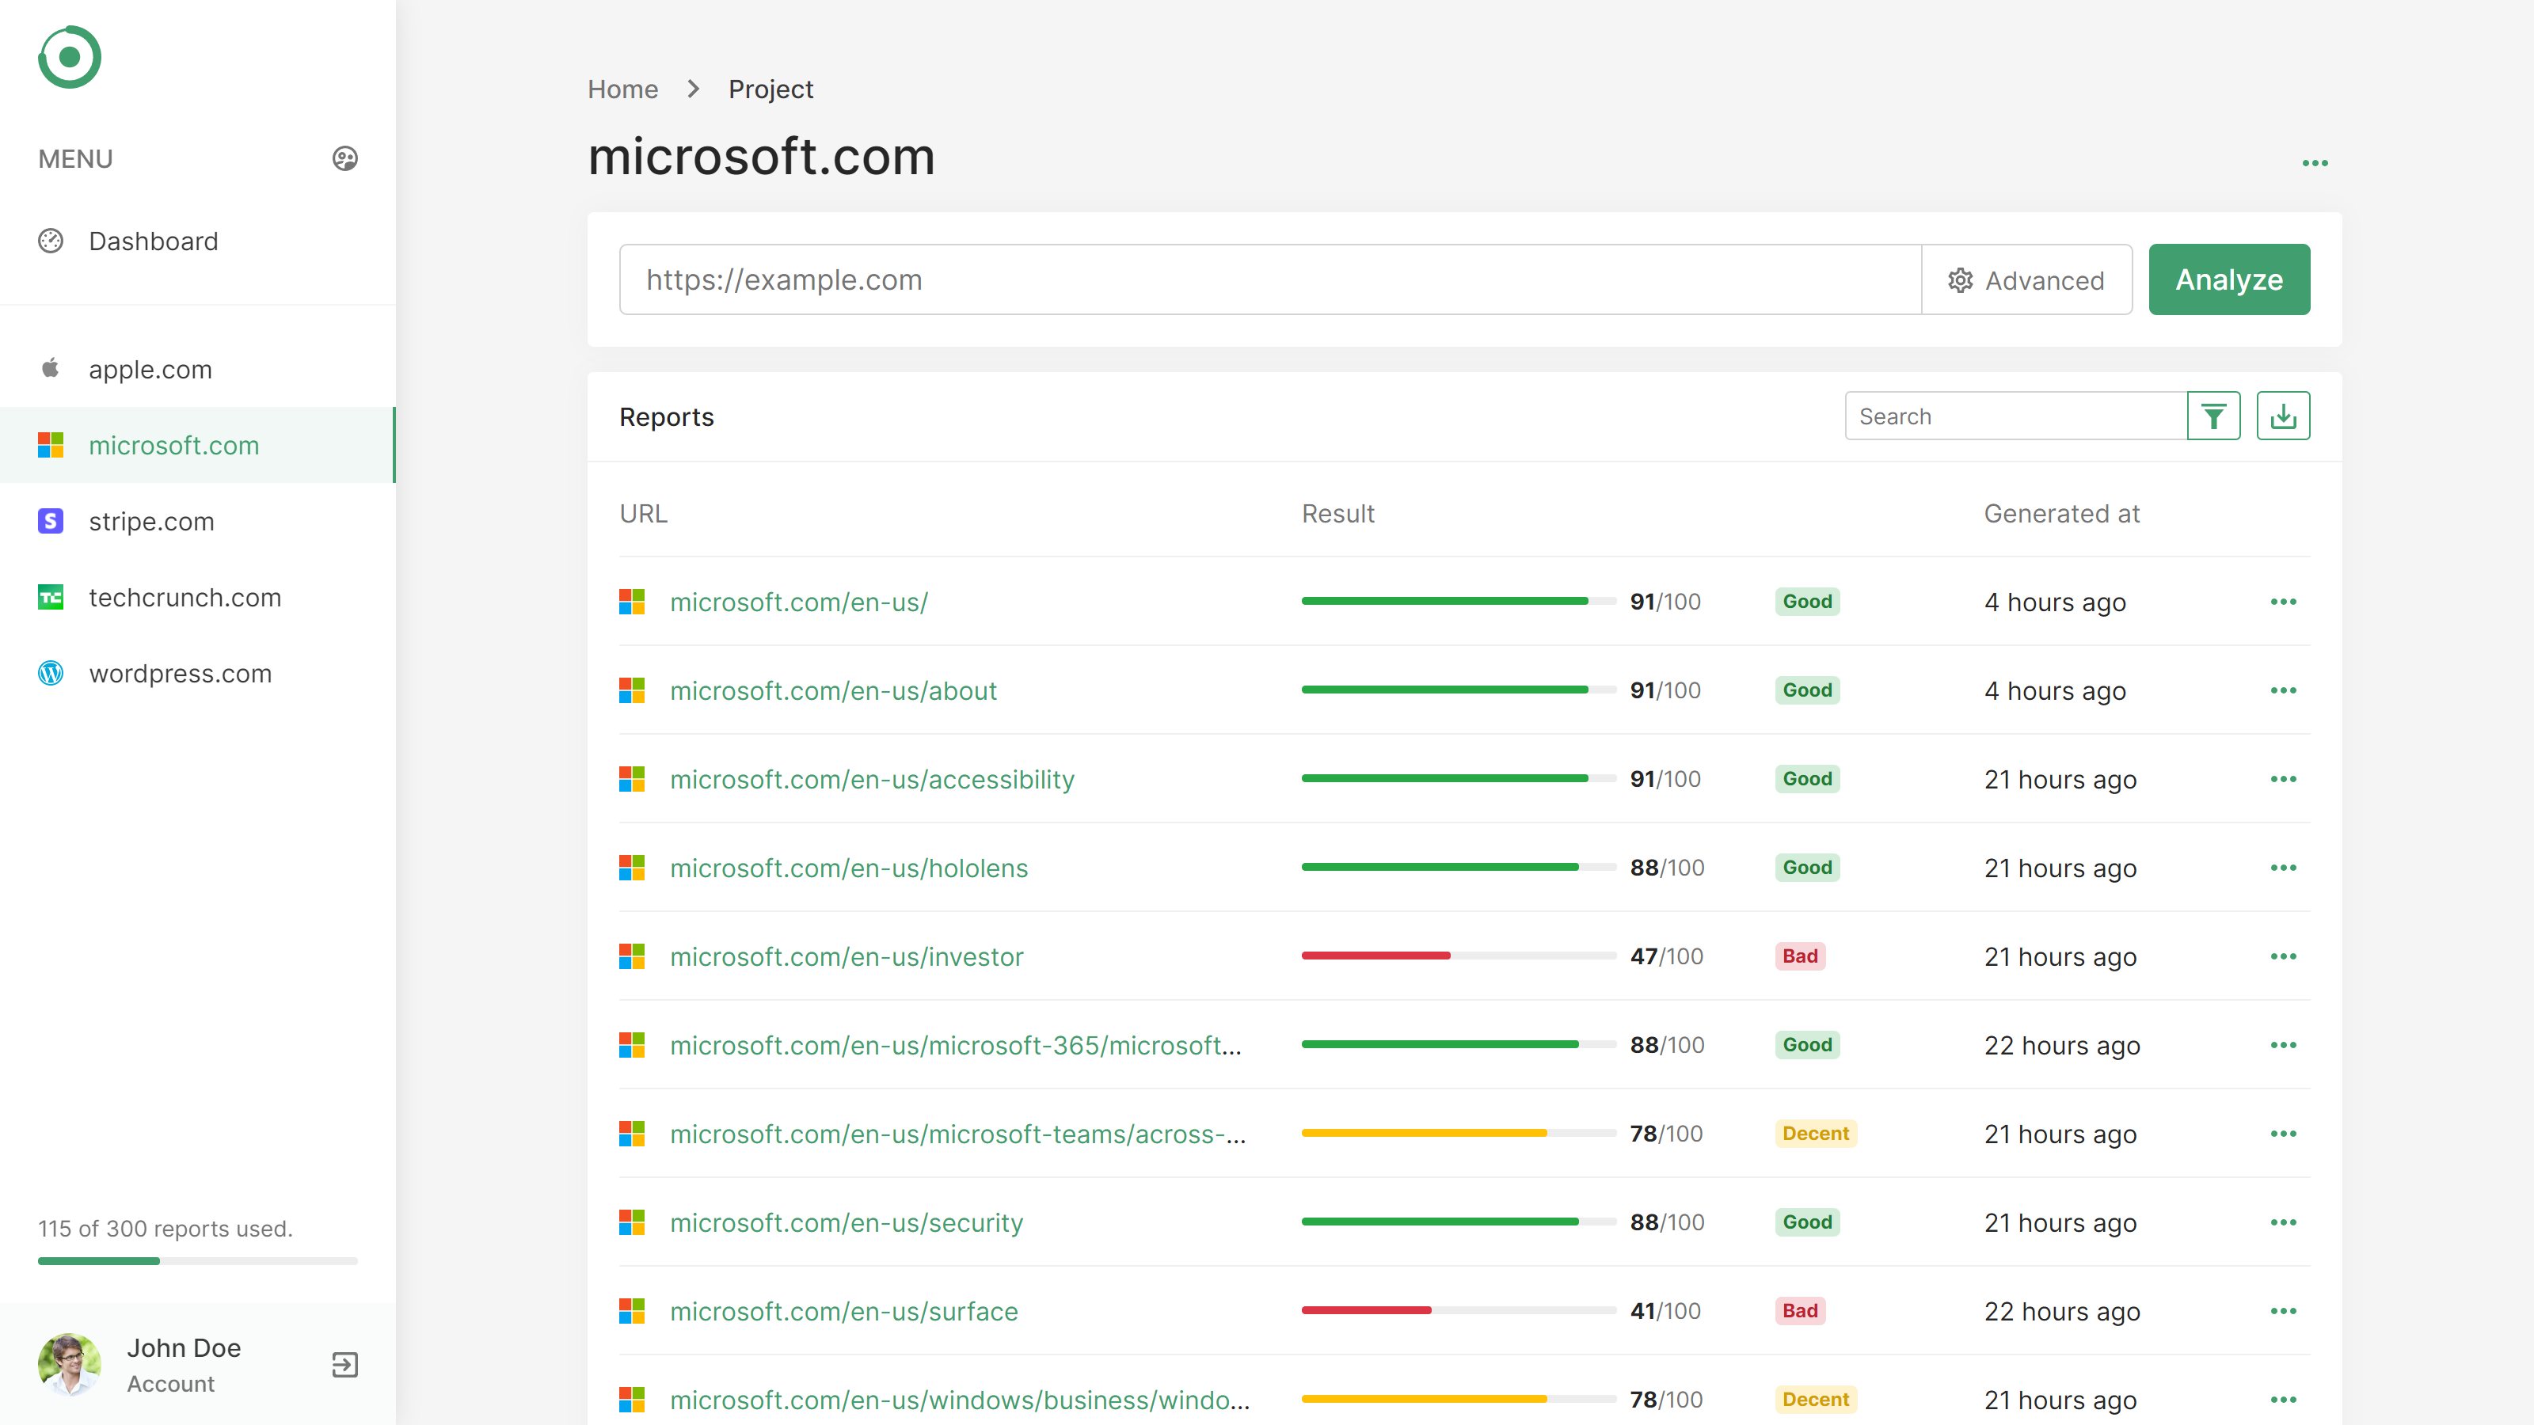
Task: Open options menu for en-us/accessibility row
Action: [2283, 779]
